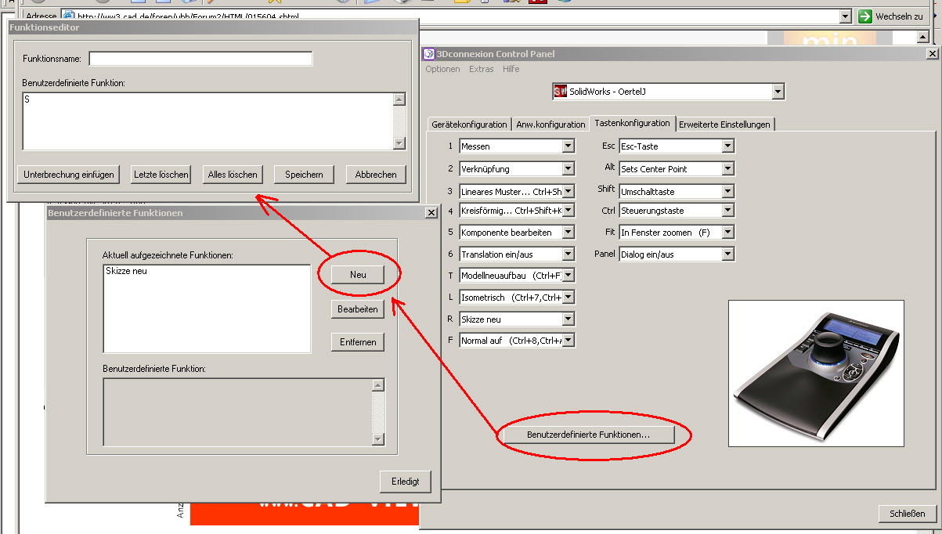
Task: Click the Funktionseditor scrollbar up arrow
Action: click(399, 99)
